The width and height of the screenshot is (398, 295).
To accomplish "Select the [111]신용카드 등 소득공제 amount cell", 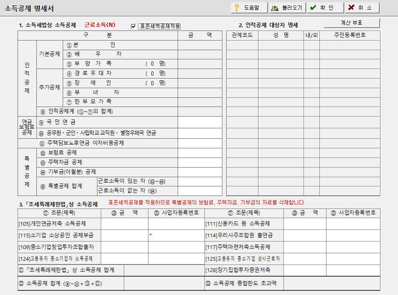I will (x=305, y=224).
